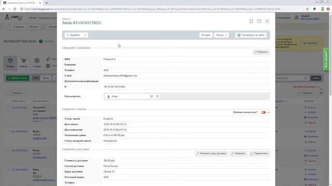332x186 pixels.
Task: Open calendar icon in date filter field
Action: (306, 78)
